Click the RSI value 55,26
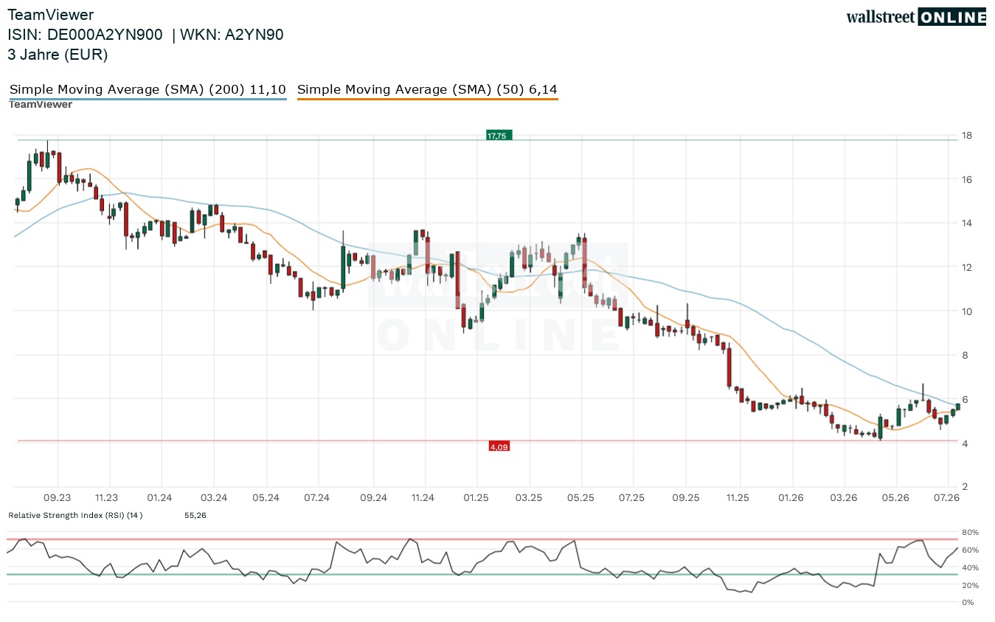The image size is (995, 622). 195,515
